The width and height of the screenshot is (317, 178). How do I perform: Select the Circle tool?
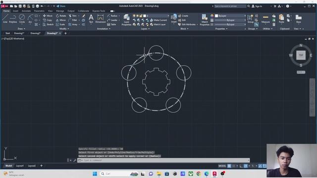point(22,19)
